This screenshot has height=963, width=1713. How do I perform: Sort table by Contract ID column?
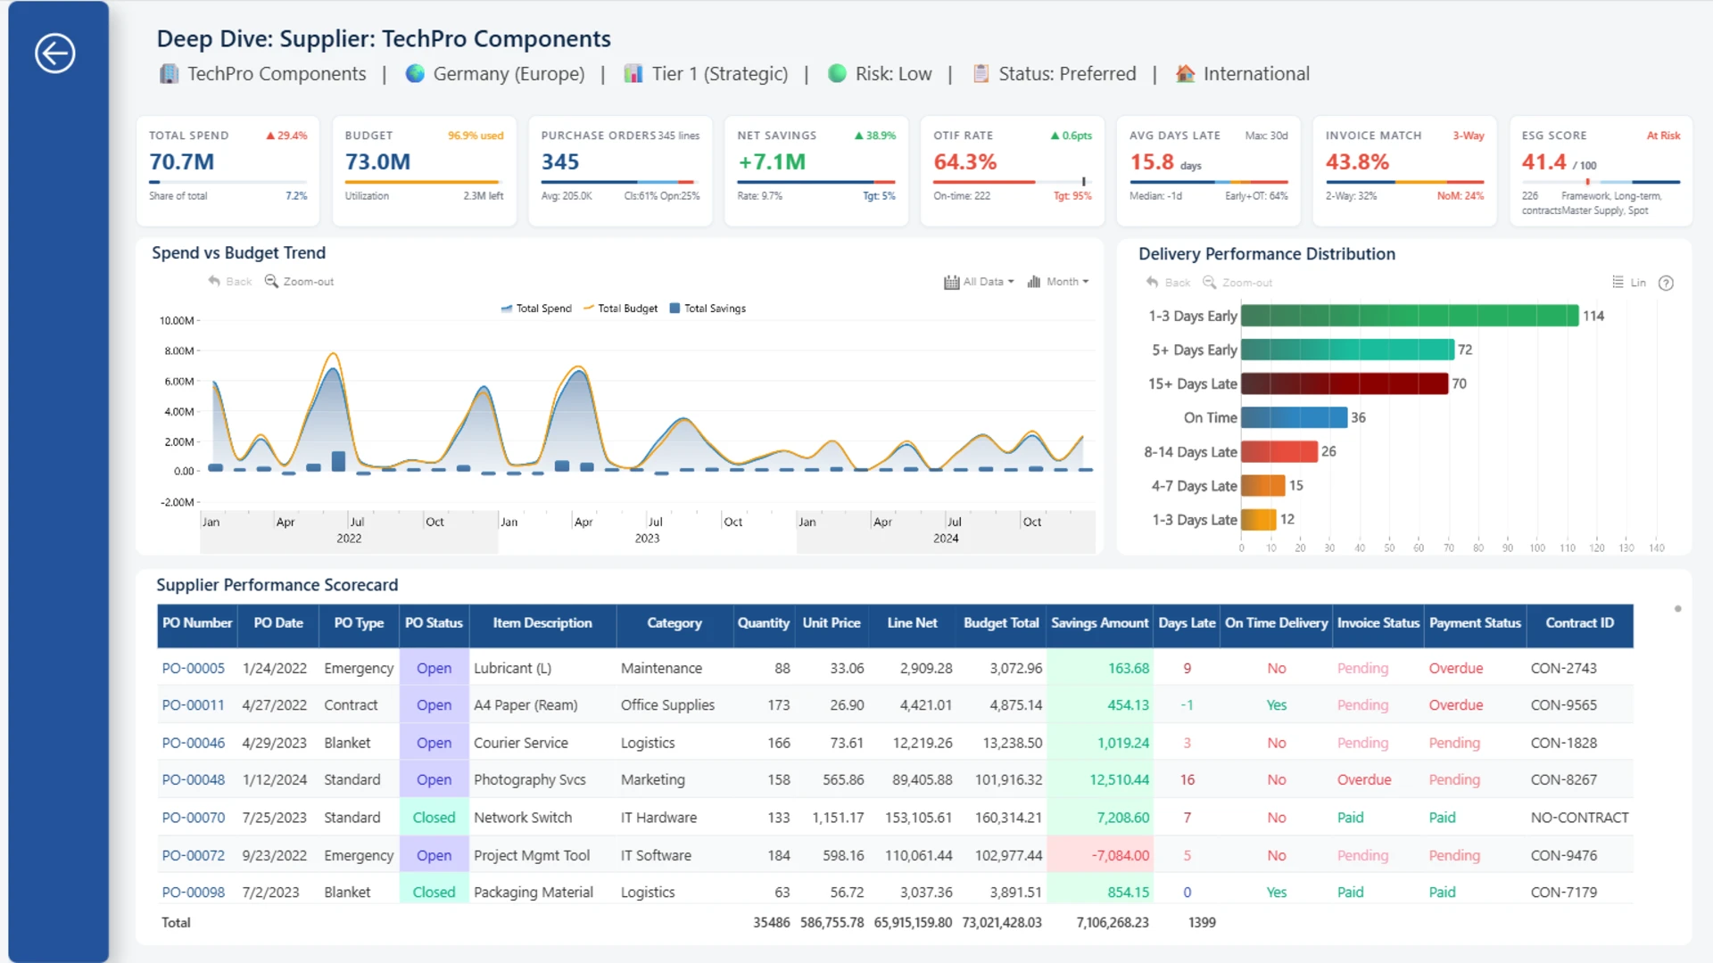pos(1579,623)
